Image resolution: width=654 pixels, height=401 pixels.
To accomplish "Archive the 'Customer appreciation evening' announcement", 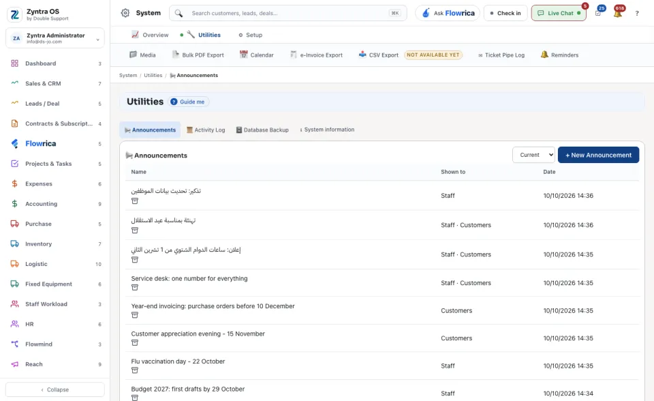I will [135, 342].
